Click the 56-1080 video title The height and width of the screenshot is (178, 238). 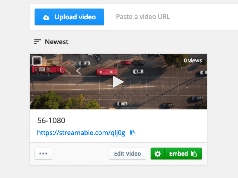(51, 121)
